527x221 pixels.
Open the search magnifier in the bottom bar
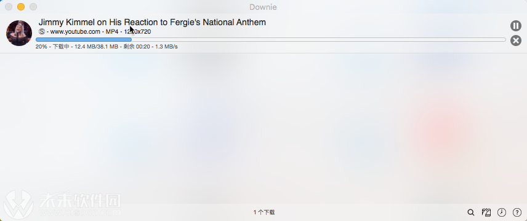tap(471, 212)
